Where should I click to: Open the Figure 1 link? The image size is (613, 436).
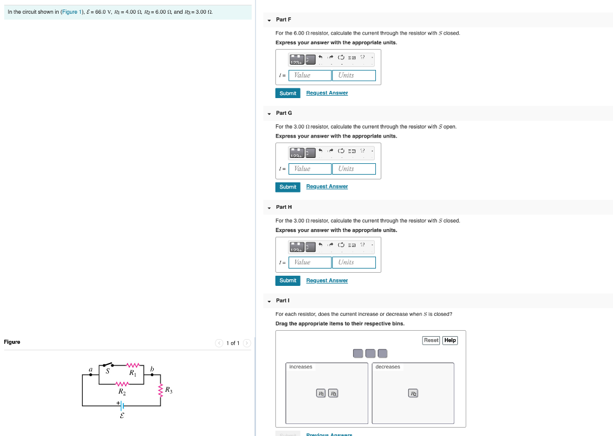(x=71, y=11)
